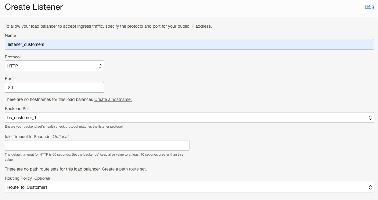Screen dimensions: 378x200
Task: Click the Name input field
Action: [x=189, y=44]
